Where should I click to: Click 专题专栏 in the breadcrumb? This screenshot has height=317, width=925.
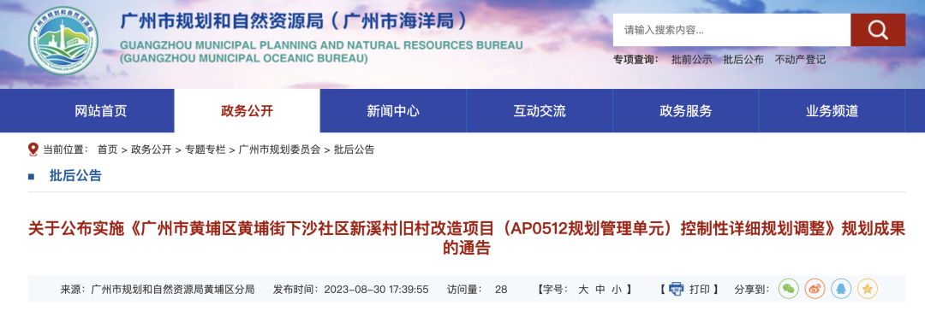point(206,150)
